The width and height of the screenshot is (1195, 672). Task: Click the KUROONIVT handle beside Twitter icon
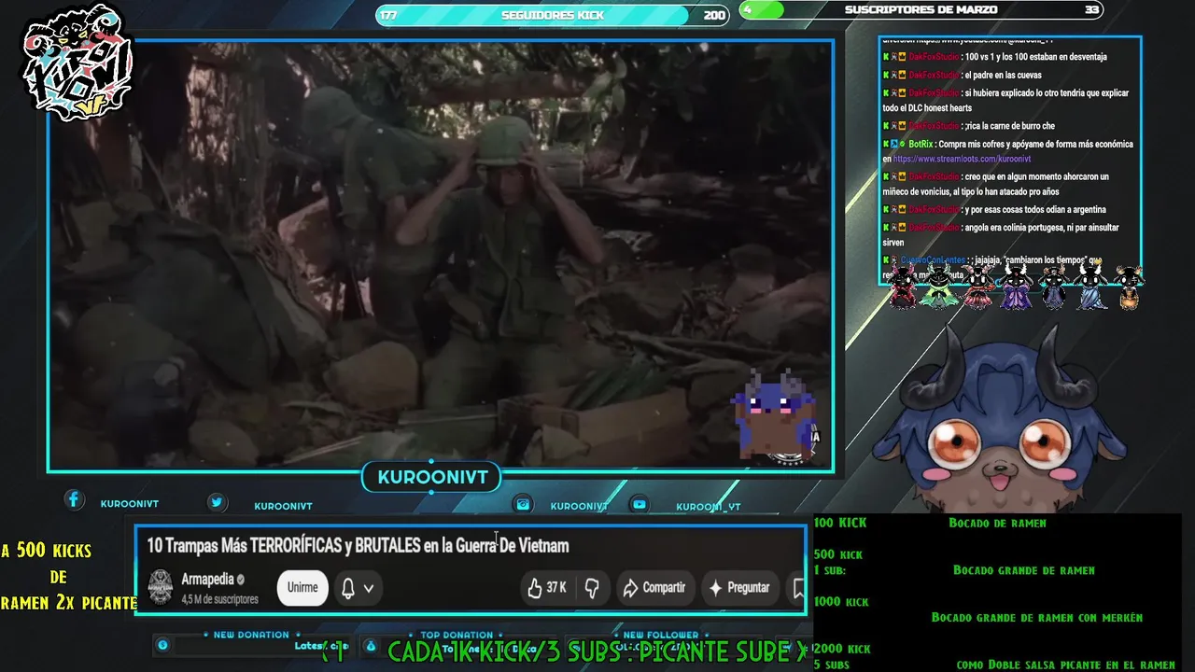(x=283, y=506)
